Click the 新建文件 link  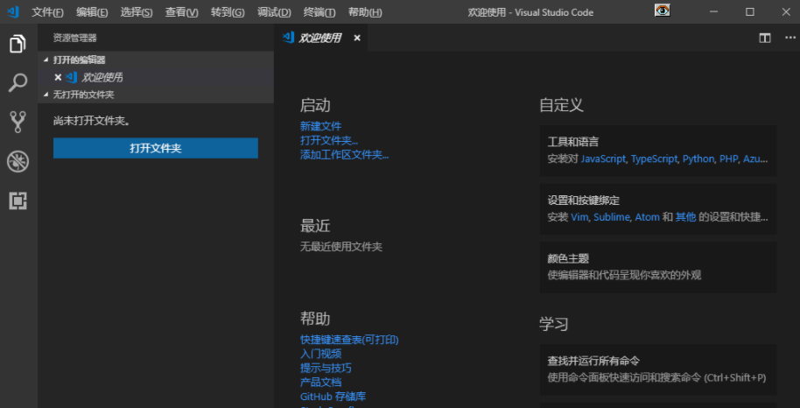(x=321, y=126)
